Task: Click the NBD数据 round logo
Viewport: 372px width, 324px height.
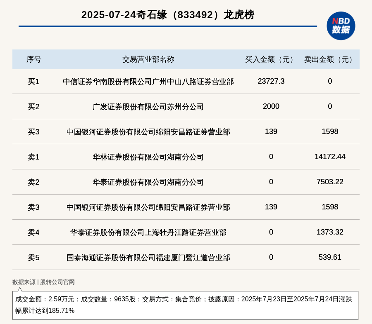Action: (x=341, y=26)
